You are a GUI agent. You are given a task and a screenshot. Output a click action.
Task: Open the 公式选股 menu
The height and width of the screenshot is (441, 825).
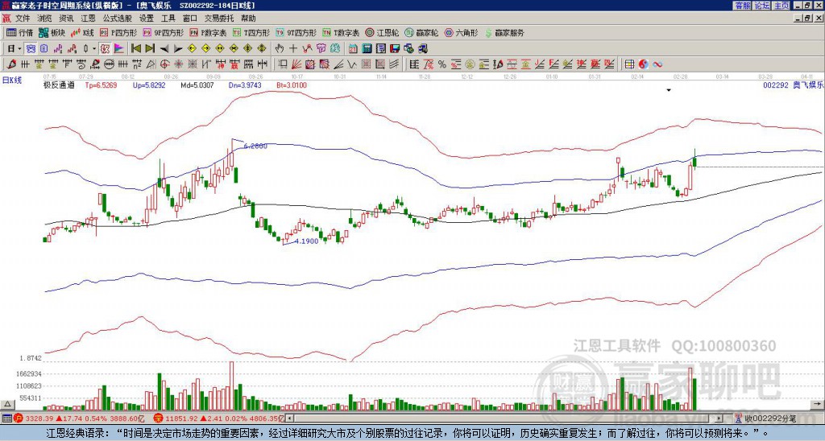pos(118,19)
